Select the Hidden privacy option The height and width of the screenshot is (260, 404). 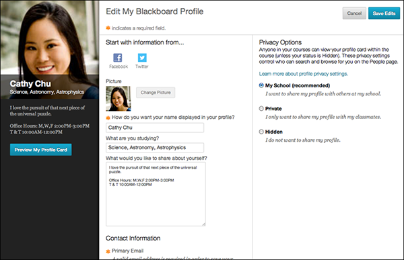pyautogui.click(x=261, y=132)
